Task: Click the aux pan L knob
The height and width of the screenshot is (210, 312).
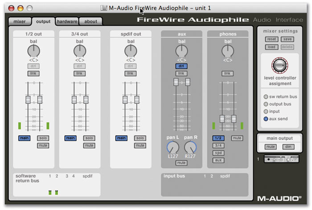Action: pyautogui.click(x=173, y=147)
